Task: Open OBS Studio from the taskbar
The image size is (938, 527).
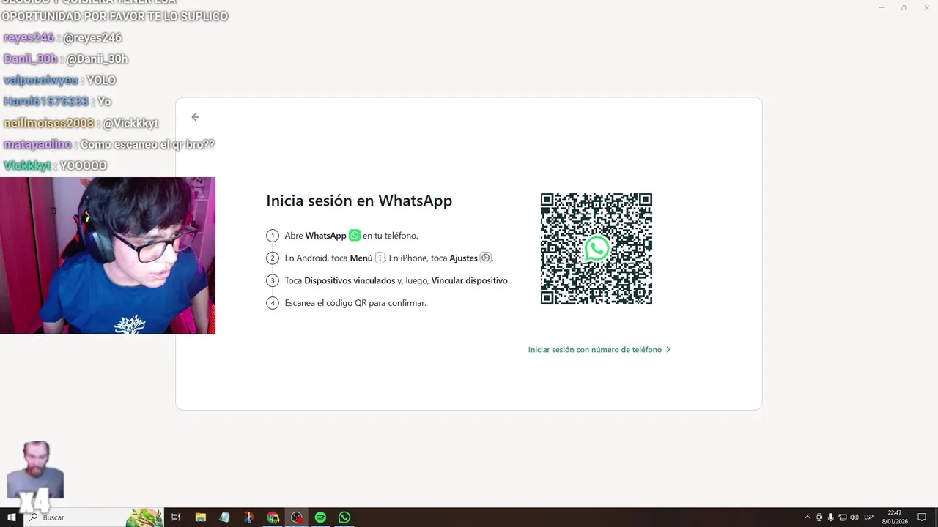Action: (297, 517)
